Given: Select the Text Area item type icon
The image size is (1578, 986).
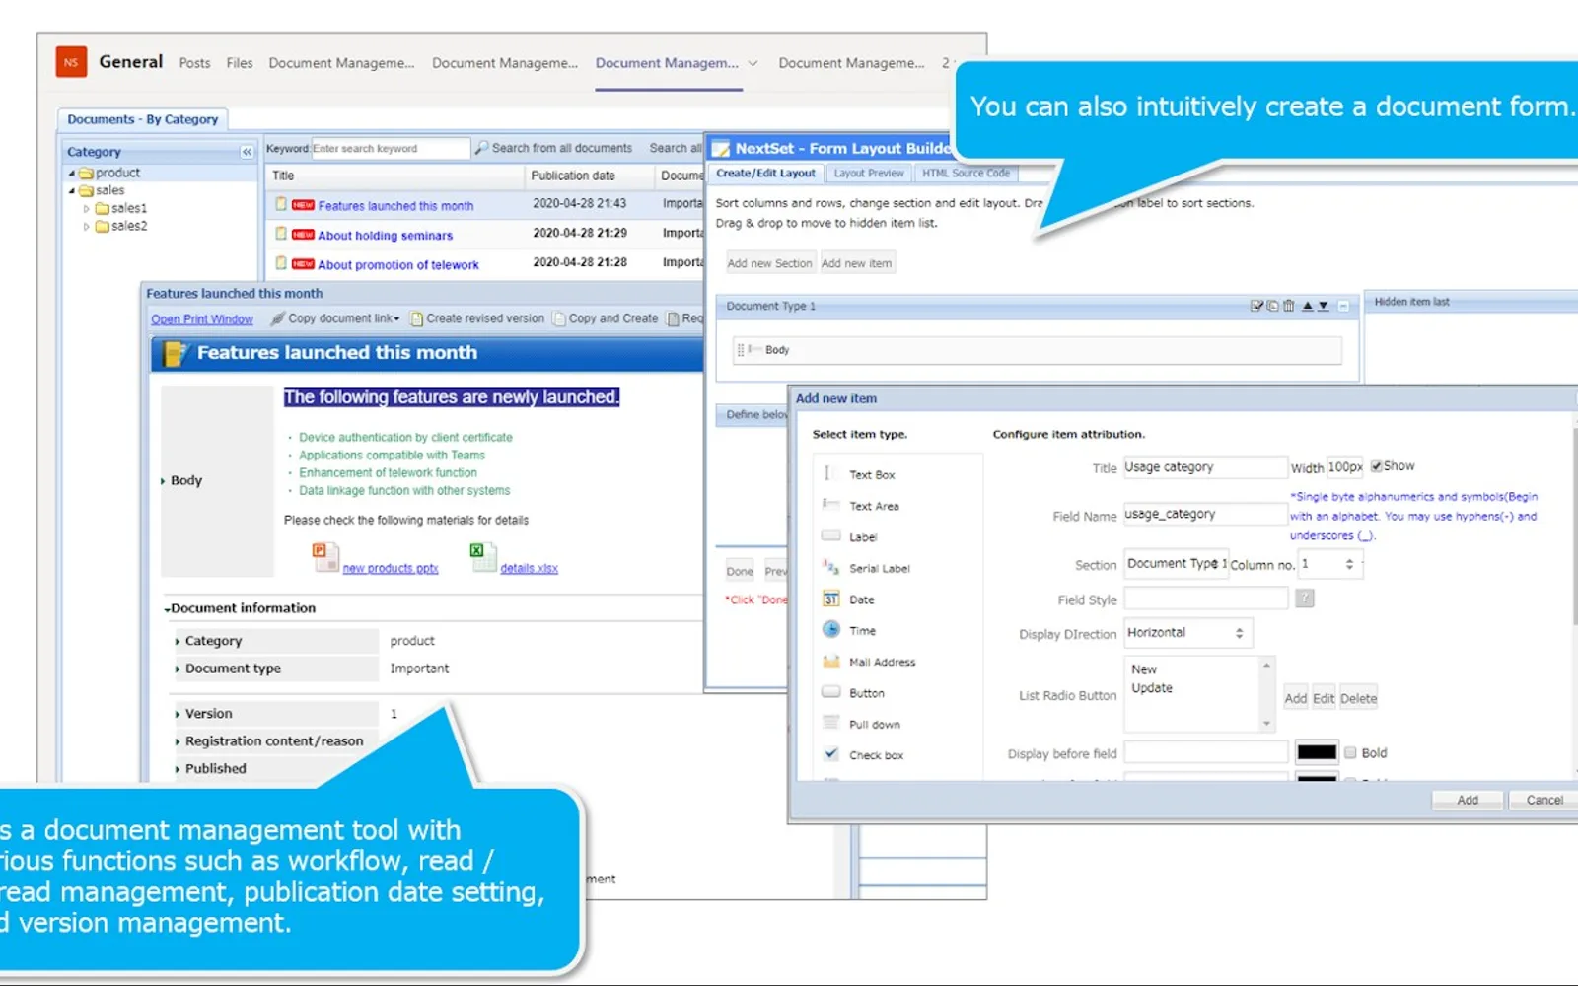Looking at the screenshot, I should click(830, 505).
